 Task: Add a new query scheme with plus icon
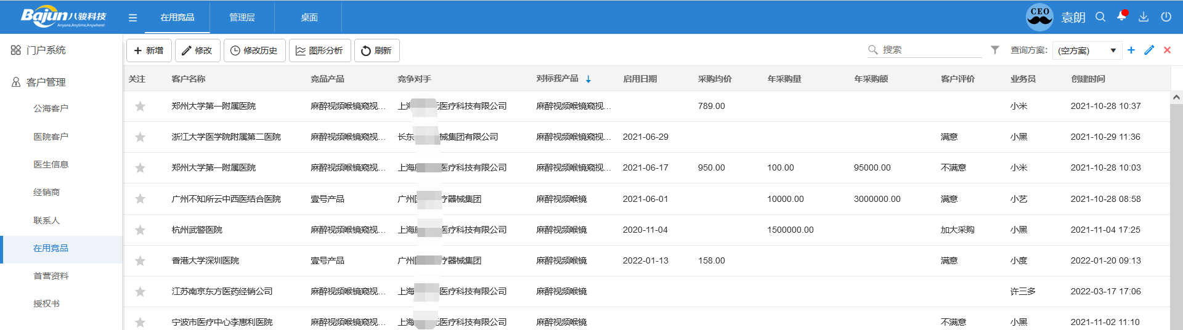click(x=1131, y=50)
